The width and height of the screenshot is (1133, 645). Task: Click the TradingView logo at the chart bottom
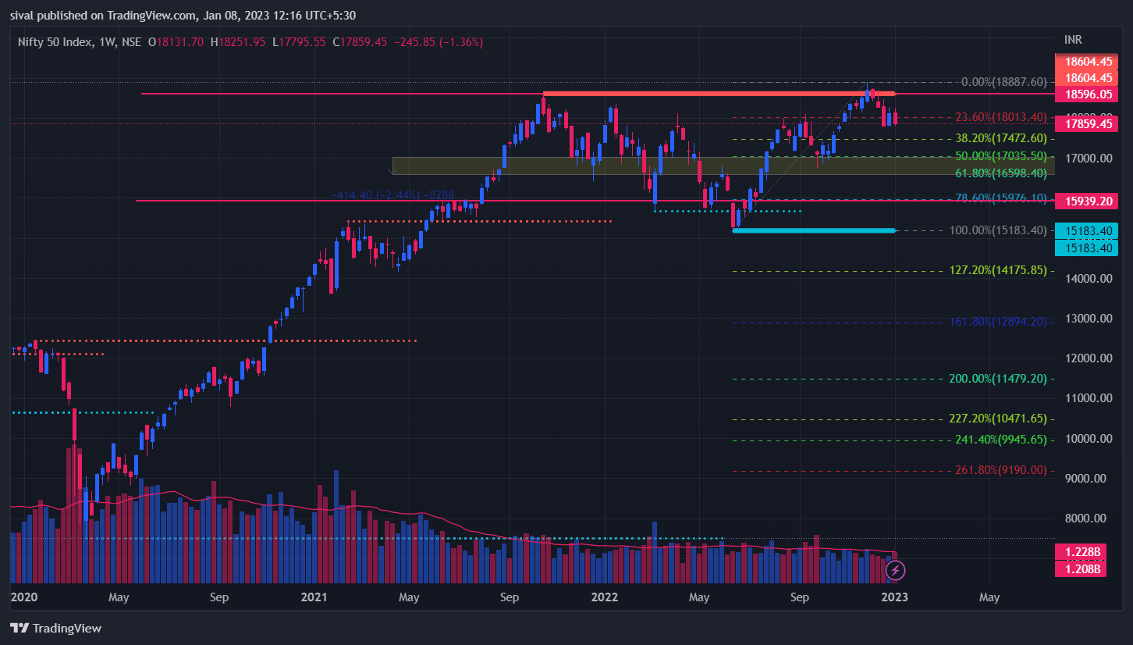click(x=55, y=628)
